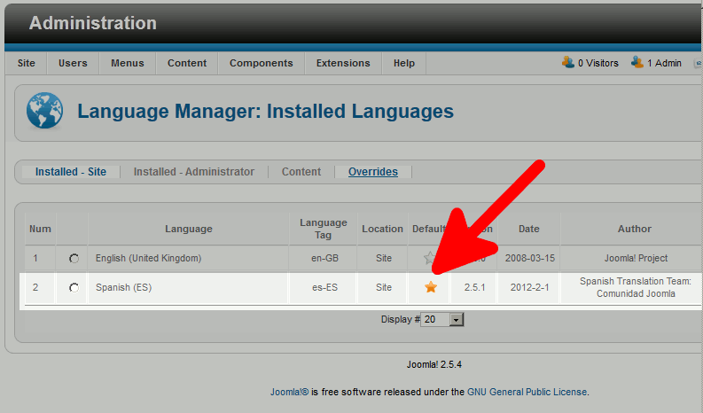Switch to Installed - Administrator tab
The image size is (703, 413).
[x=193, y=172]
